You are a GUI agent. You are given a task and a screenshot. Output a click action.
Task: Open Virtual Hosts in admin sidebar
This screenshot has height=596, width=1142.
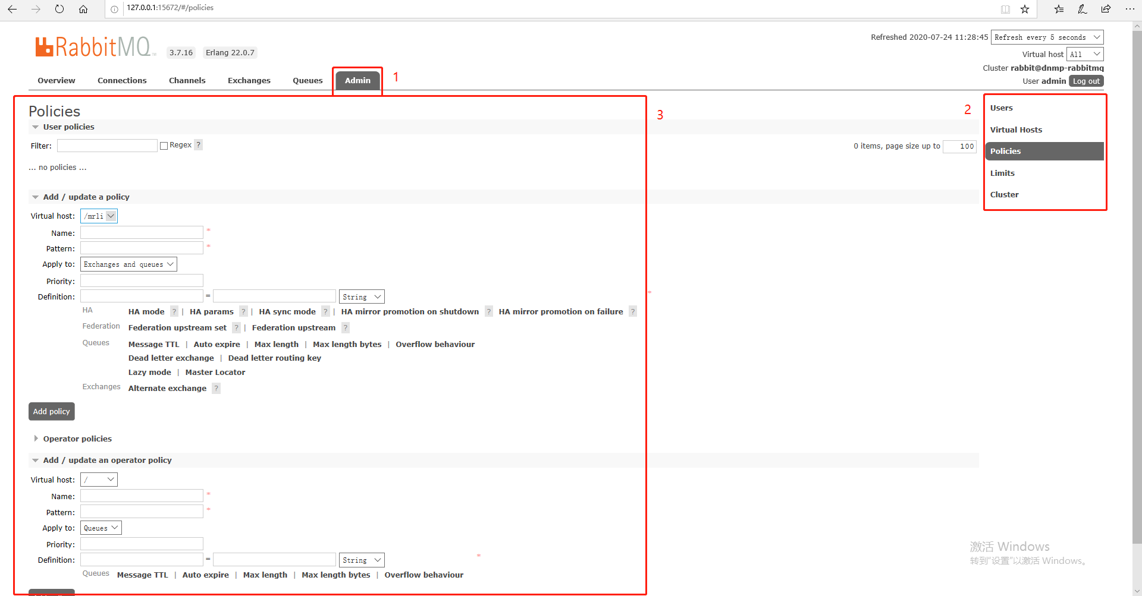click(x=1016, y=130)
